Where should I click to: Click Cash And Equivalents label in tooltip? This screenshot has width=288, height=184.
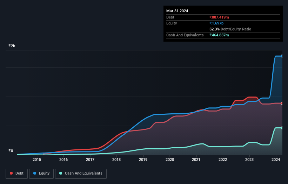(185, 35)
